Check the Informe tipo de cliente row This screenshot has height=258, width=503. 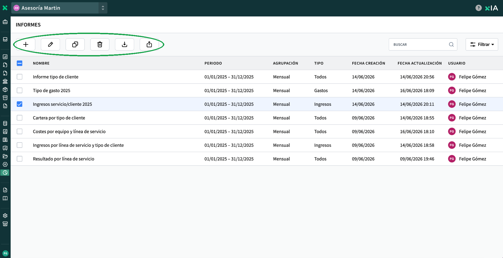pyautogui.click(x=20, y=77)
